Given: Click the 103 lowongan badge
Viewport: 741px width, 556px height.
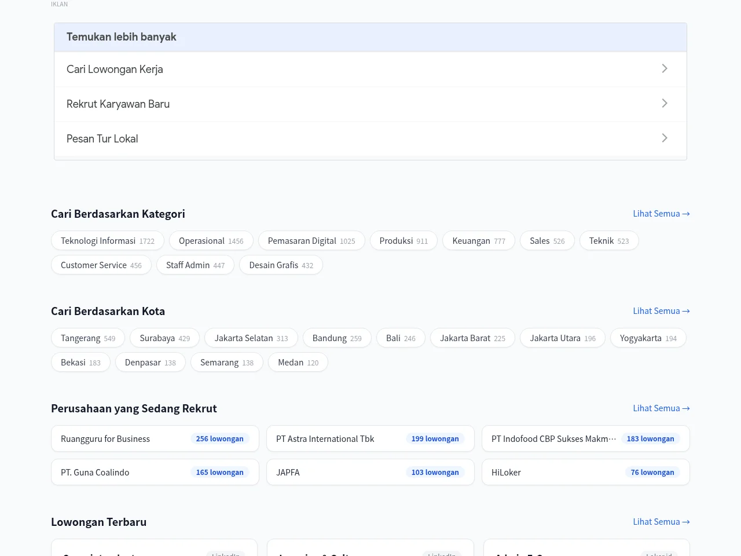Looking at the screenshot, I should (x=435, y=473).
